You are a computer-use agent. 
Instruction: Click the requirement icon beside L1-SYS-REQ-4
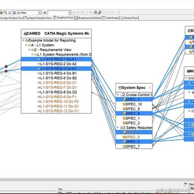point(39,73)
